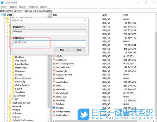The height and width of the screenshot is (122, 157).
Task: Open the 文件(F) menu
Action: [x=4, y=7]
